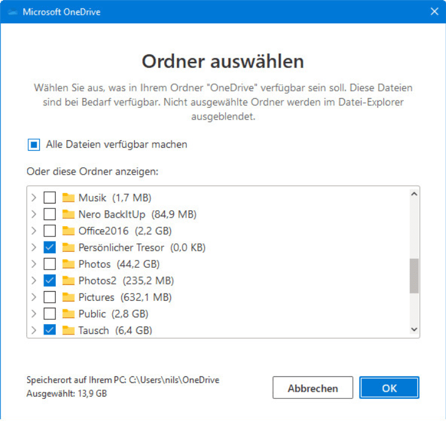Select the 'Office2016 (2,2 GB)' label
Image resolution: width=446 pixels, height=421 pixels.
[125, 230]
